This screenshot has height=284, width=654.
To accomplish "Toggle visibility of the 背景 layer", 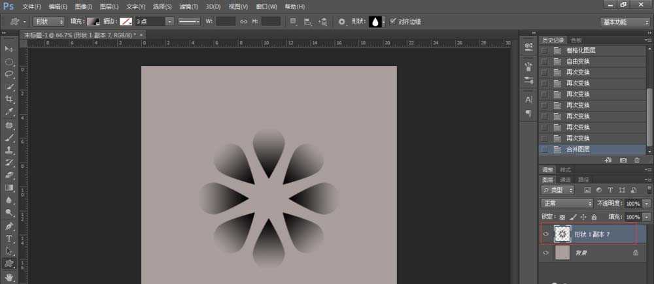I will [x=546, y=251].
